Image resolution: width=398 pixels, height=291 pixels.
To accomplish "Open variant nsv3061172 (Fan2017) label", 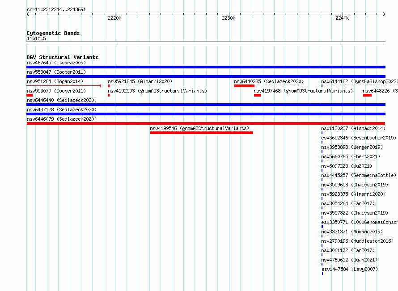I will click(348, 250).
